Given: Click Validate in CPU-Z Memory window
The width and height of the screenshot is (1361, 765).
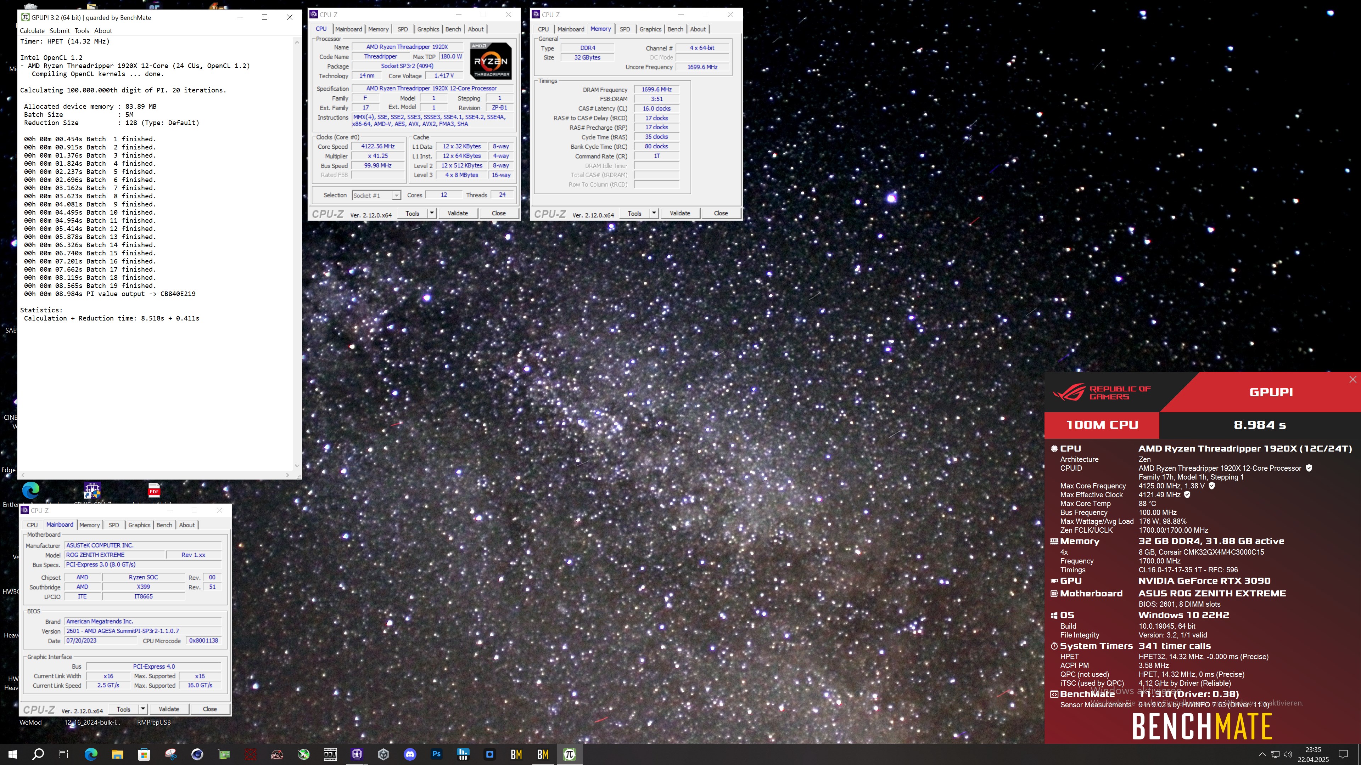Looking at the screenshot, I should [680, 213].
